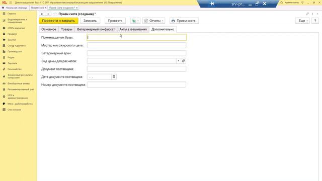Open the sections hamburger menu
This screenshot has width=322, height=181.
point(11,3)
